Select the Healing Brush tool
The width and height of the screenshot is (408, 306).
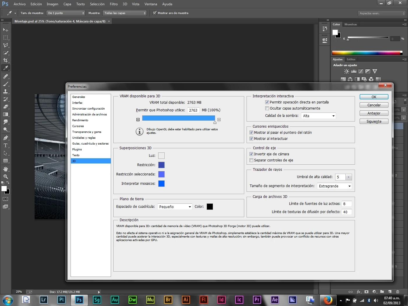[6, 76]
